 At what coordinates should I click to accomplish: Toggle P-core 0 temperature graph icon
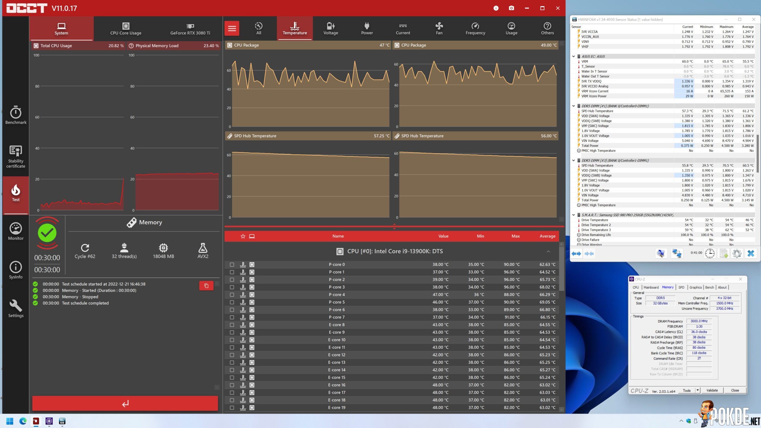pyautogui.click(x=243, y=265)
